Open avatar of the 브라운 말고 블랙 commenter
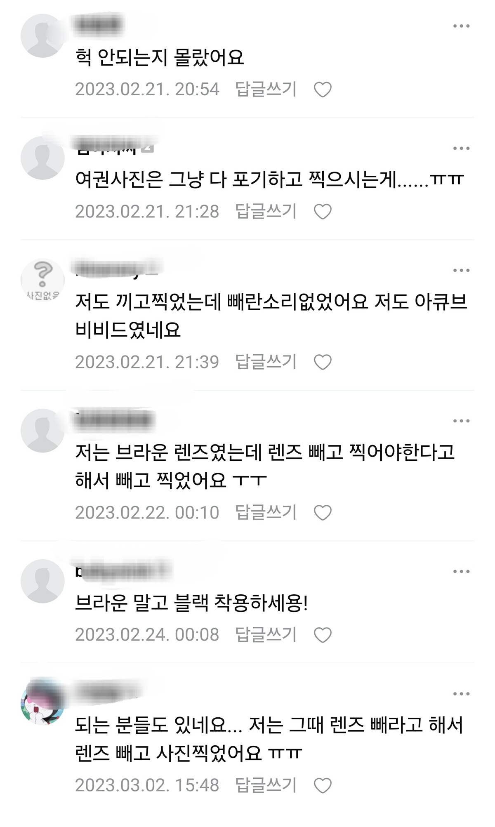495x827 pixels. [42, 581]
